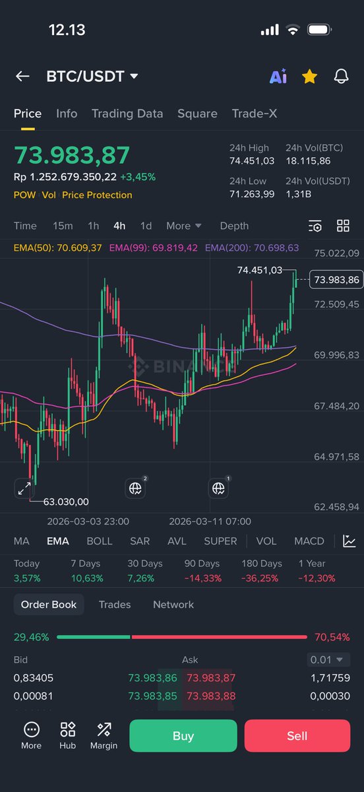The image size is (364, 792).
Task: Toggle the BOLL indicator
Action: click(100, 541)
